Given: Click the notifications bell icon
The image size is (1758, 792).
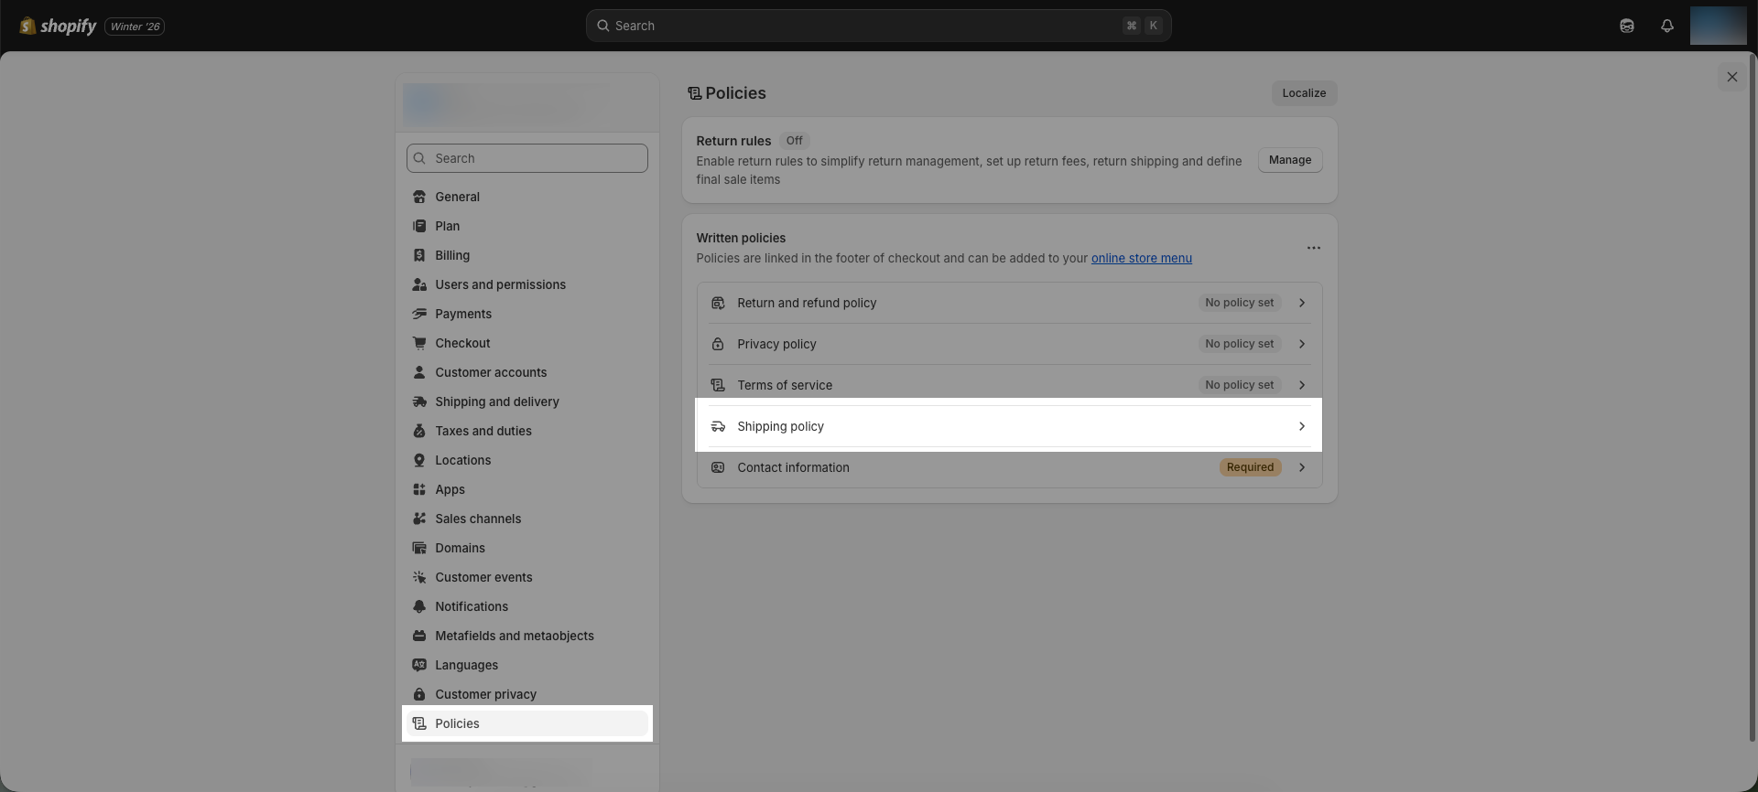Looking at the screenshot, I should 1666,26.
